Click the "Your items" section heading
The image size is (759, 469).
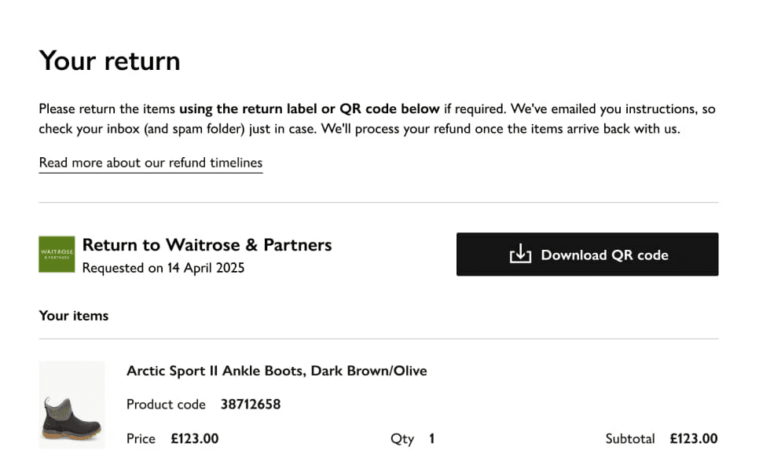pos(74,316)
